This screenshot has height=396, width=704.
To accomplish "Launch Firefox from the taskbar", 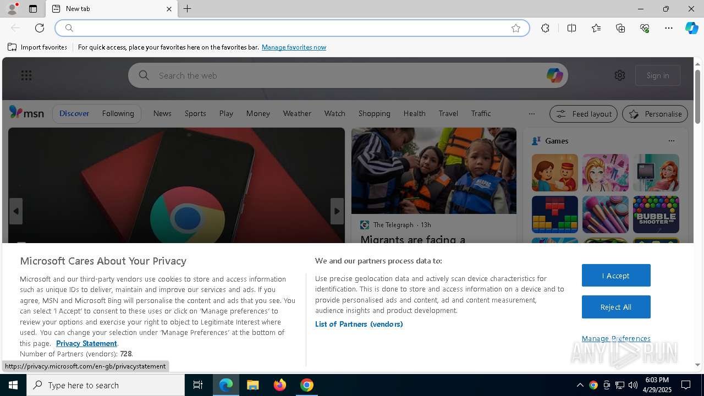I will point(280,385).
